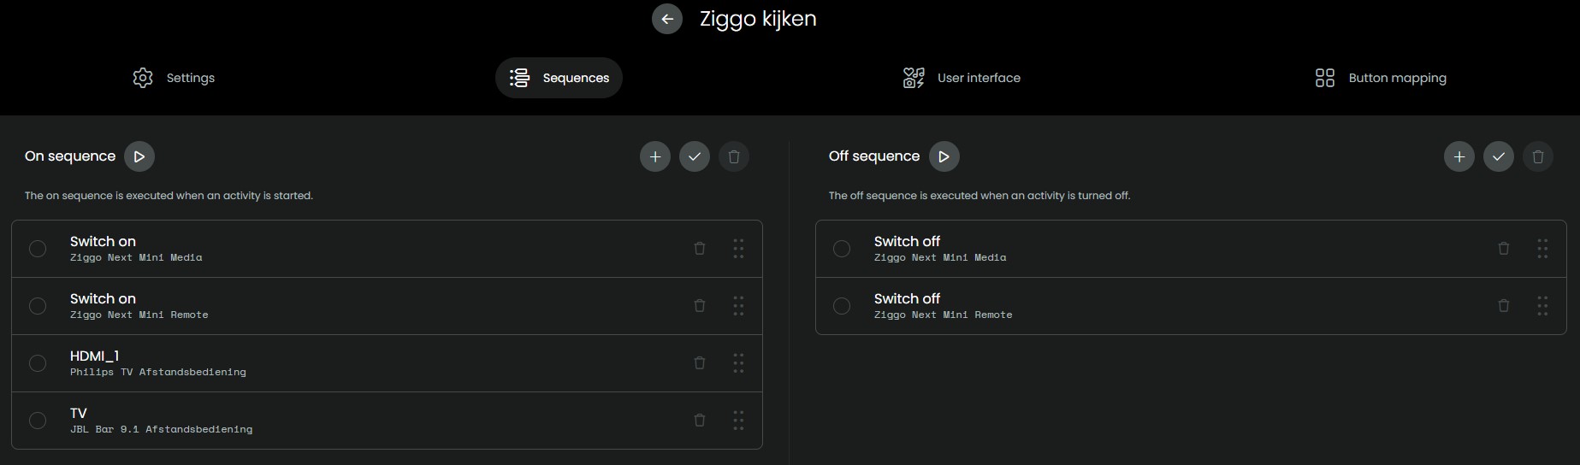Select the Switch on Ziggo Next Mini Media radio
Viewport: 1580px width, 465px height.
38,249
